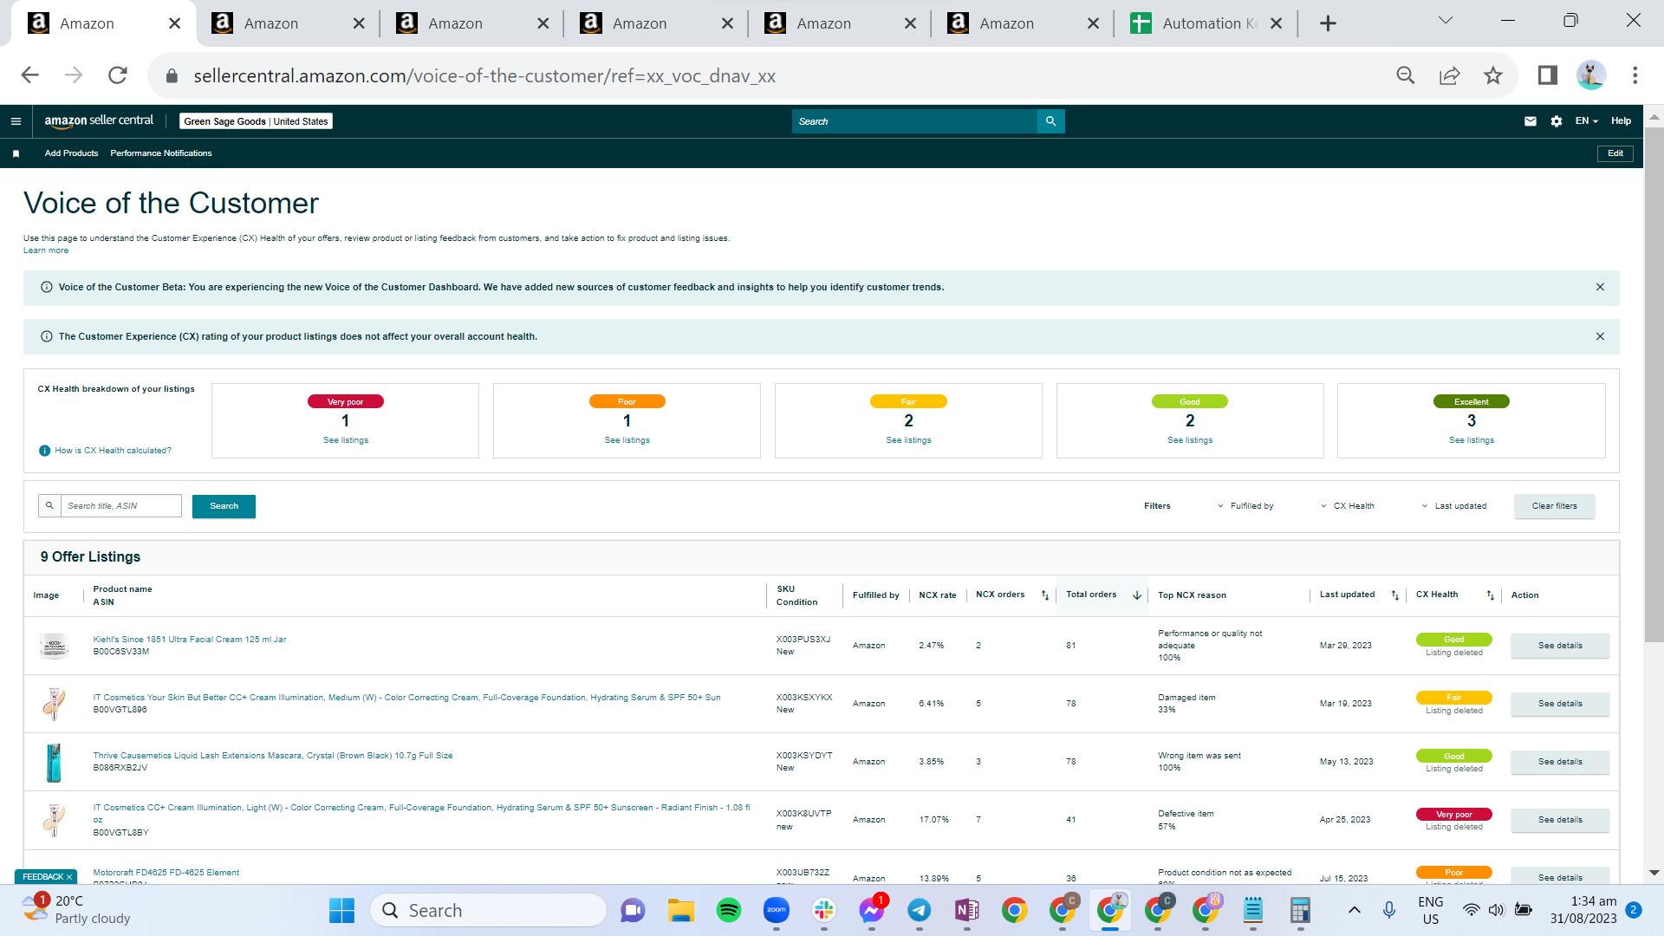See details for Thrive Causemetics Mascara
This screenshot has height=936, width=1664.
click(1560, 762)
